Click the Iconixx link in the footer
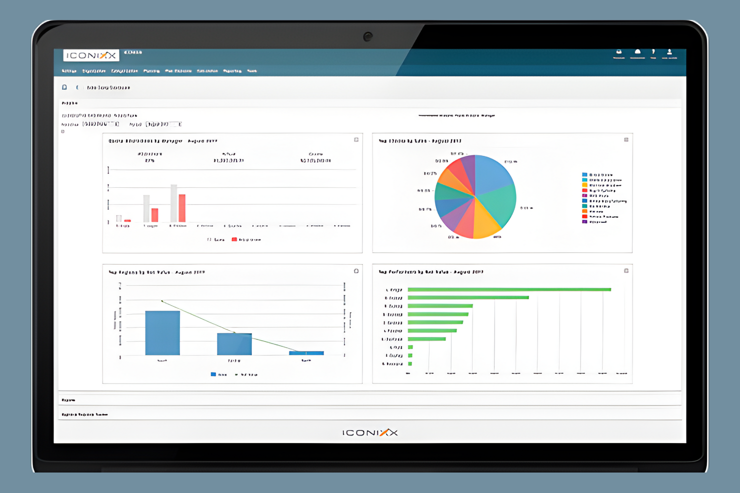 [x=370, y=433]
